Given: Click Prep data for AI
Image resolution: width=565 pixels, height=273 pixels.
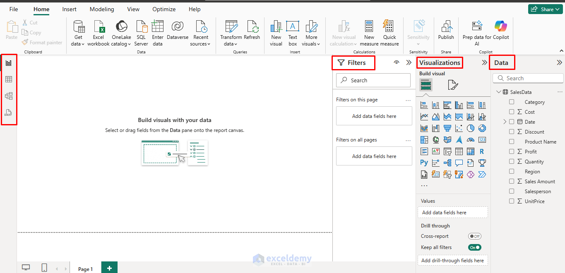Looking at the screenshot, I should click(x=477, y=33).
